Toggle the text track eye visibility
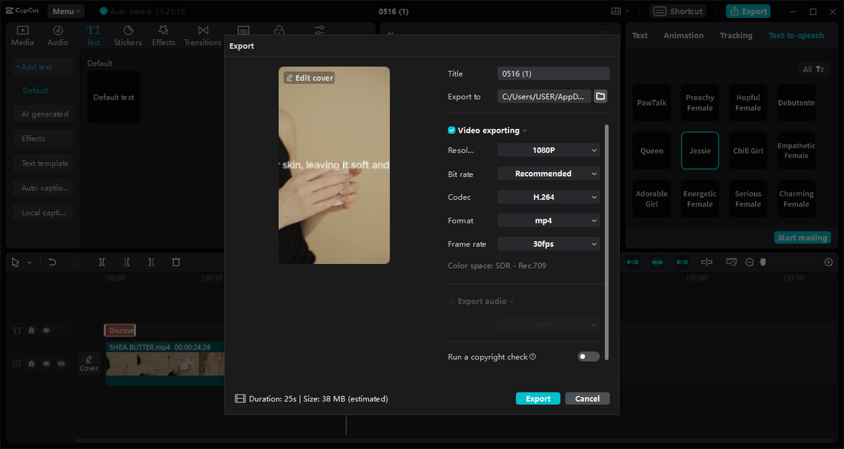Viewport: 844px width, 449px height. coord(46,330)
